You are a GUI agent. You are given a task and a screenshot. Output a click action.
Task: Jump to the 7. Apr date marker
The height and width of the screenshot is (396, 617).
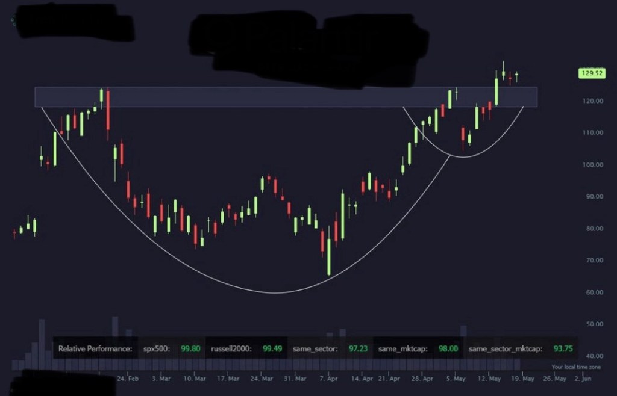tap(330, 379)
